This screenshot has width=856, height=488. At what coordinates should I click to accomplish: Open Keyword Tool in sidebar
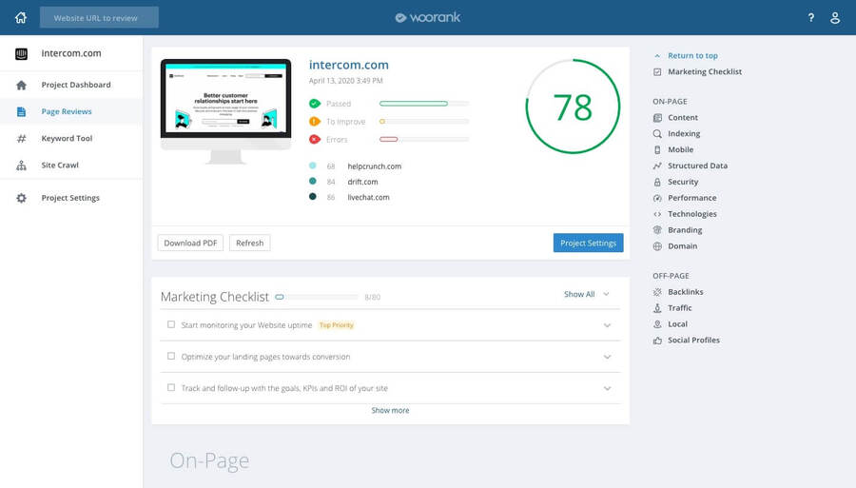(71, 138)
